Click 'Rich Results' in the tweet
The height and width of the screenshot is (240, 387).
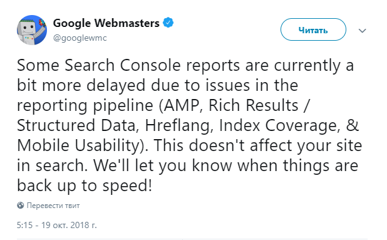pos(254,105)
